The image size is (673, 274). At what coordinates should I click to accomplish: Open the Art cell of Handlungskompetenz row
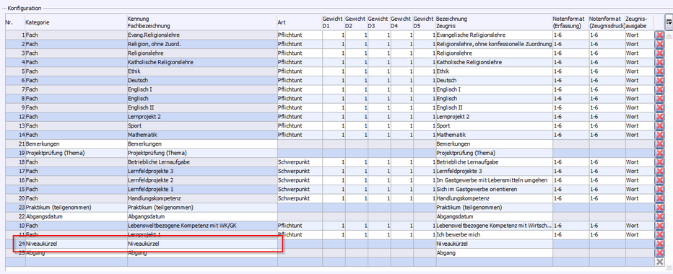[299, 198]
